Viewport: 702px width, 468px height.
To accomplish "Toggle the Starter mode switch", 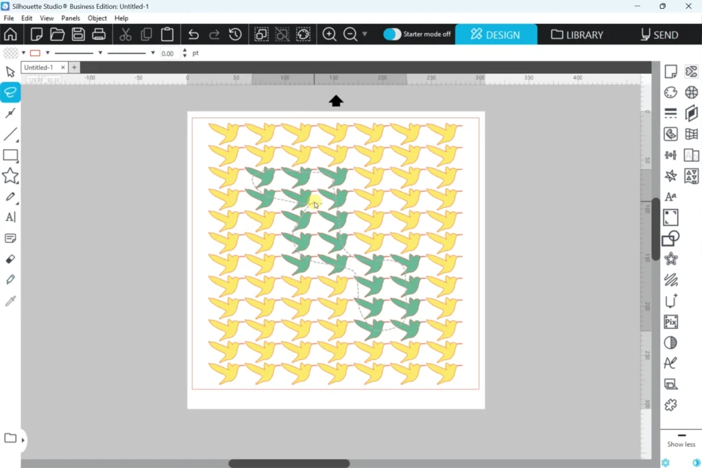I will pyautogui.click(x=392, y=34).
